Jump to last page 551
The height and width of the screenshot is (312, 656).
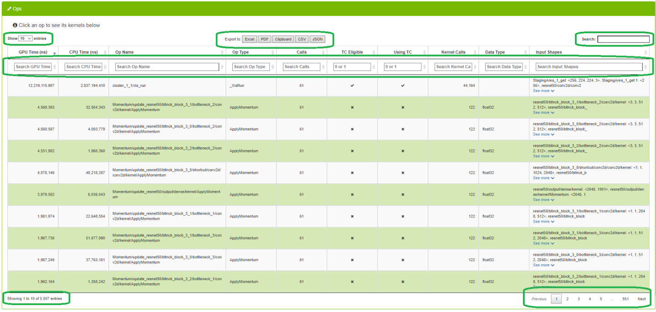[x=625, y=299]
